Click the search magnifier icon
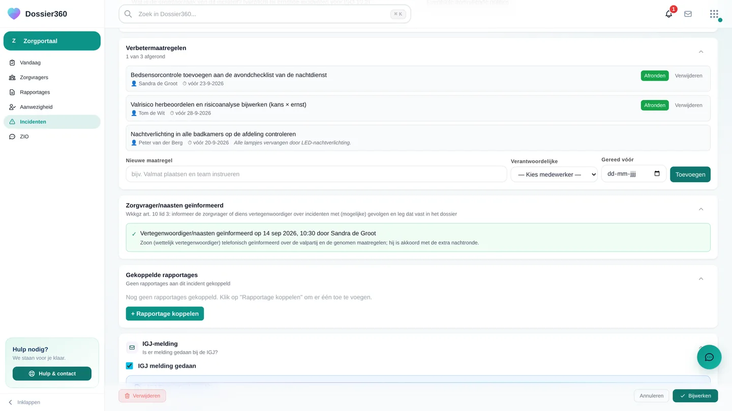Viewport: 732px width, 411px height. pyautogui.click(x=128, y=14)
